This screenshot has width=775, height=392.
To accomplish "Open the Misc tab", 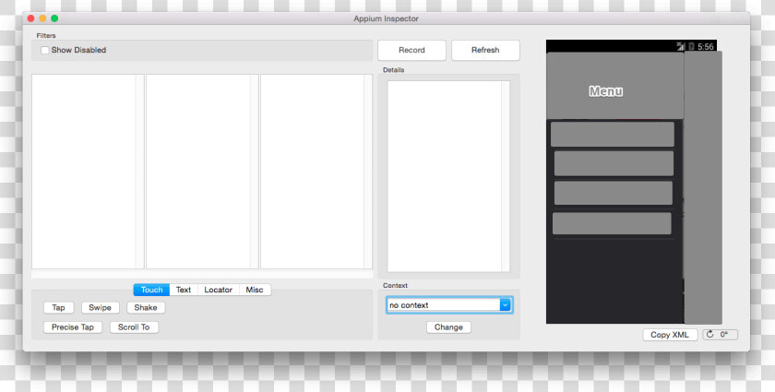I will pyautogui.click(x=255, y=290).
